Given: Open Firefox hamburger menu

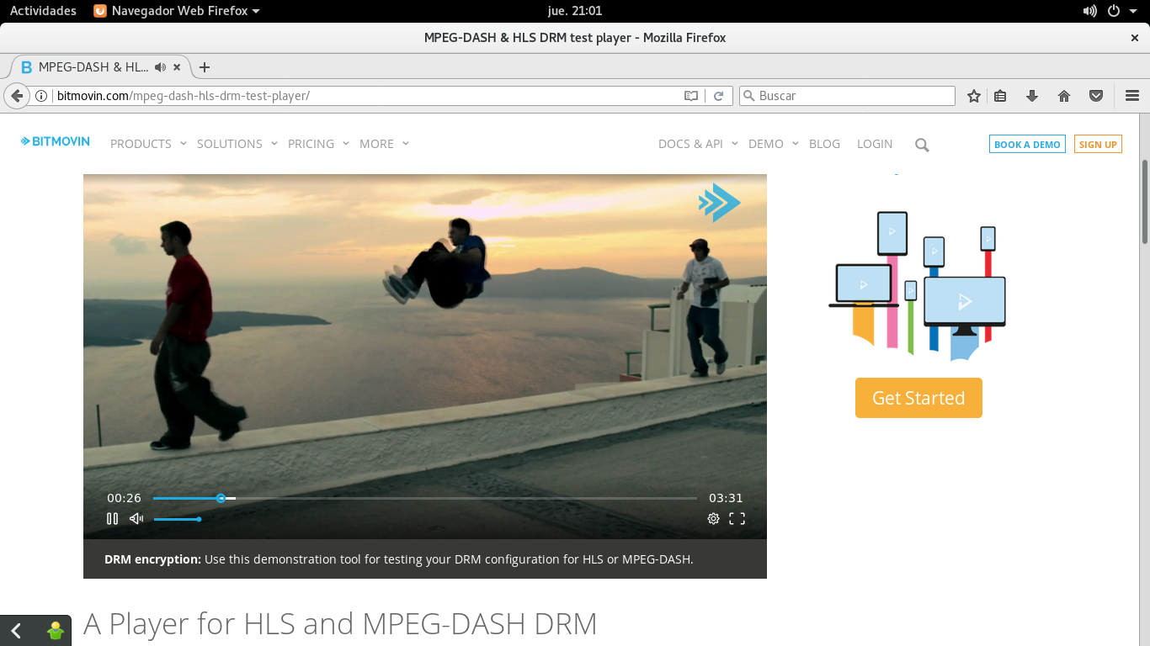Looking at the screenshot, I should point(1132,96).
